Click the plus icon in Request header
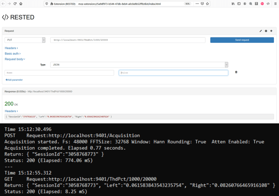279x196 pixels. tap(271, 31)
